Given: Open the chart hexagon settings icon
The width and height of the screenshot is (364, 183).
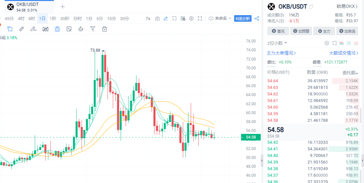Looking at the screenshot, I should tap(191, 19).
